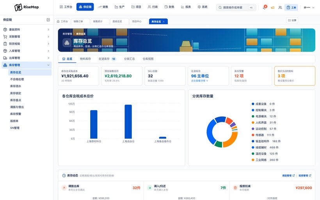The height and width of the screenshot is (200, 320).
Task: Click the 调拨出库 arrow icon
Action: click(64, 187)
